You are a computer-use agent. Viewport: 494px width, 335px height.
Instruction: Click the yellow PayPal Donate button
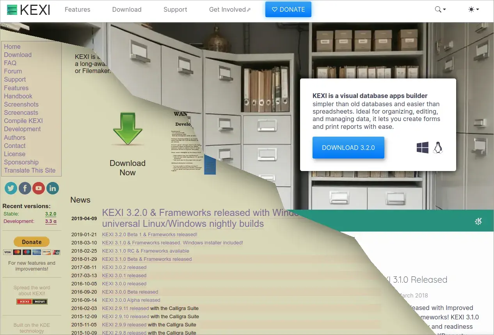32,242
